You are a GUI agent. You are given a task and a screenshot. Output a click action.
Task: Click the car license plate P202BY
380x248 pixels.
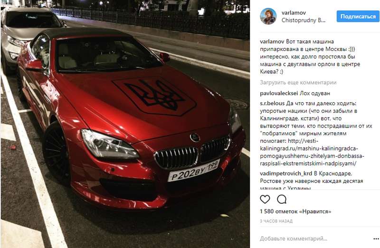(x=194, y=170)
